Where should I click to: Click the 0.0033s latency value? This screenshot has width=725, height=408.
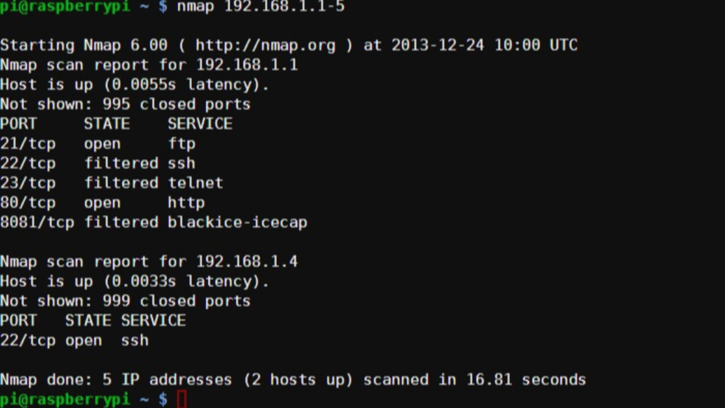pyautogui.click(x=144, y=281)
